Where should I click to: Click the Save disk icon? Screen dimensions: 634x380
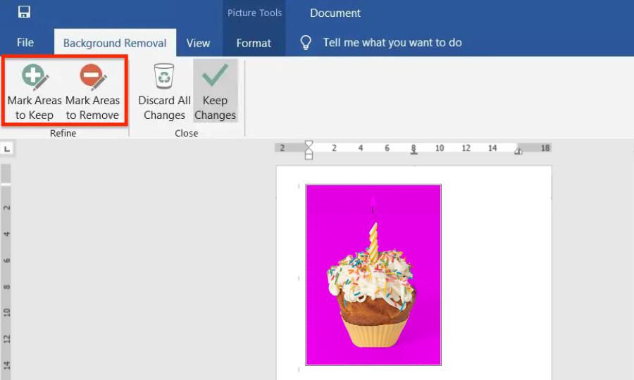coord(24,12)
